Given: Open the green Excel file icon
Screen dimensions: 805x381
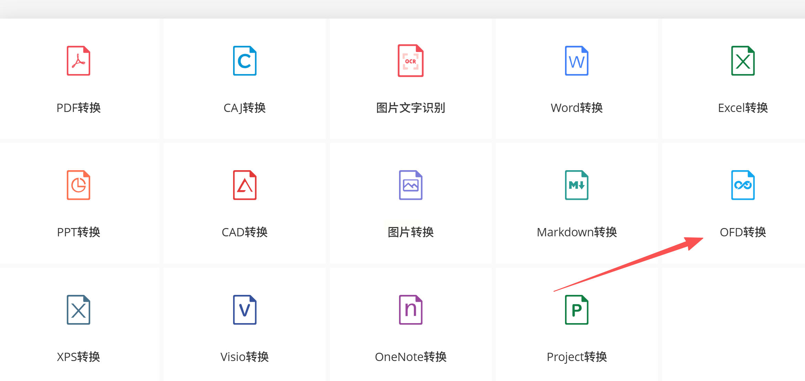Looking at the screenshot, I should coord(743,61).
